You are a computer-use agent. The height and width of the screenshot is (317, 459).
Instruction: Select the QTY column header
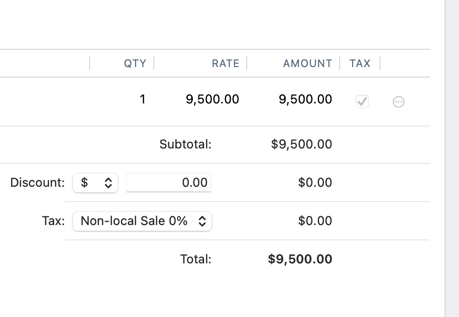pos(135,63)
